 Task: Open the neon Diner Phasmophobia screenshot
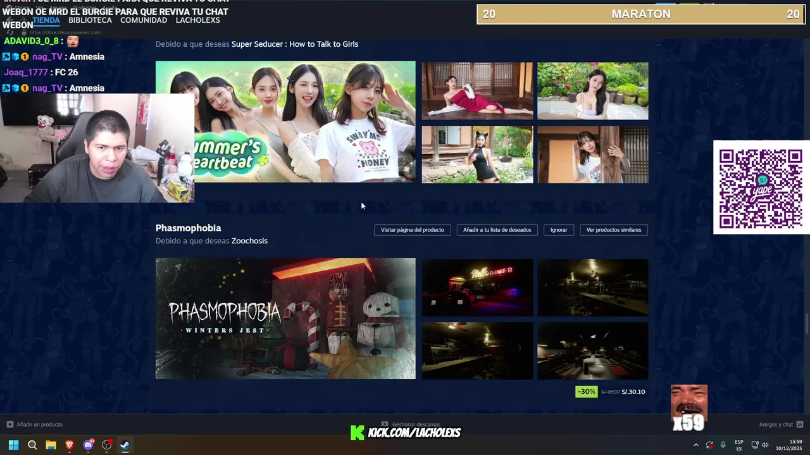click(477, 288)
